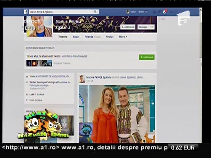Image resolution: width=211 pixels, height=158 pixels.
Task: Switch to Friends tab
Action: tap(89, 37)
